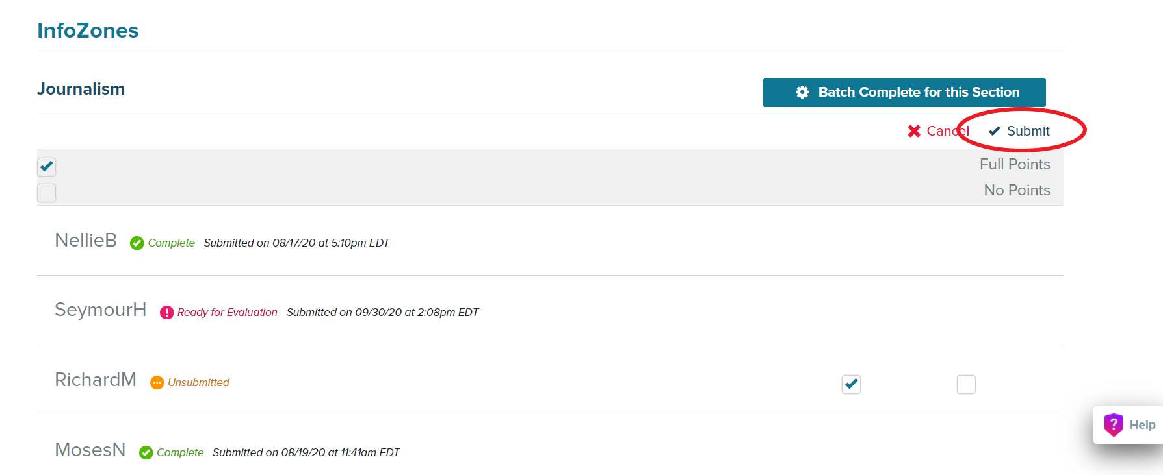Image resolution: width=1163 pixels, height=475 pixels.
Task: Click MosesN's green Complete status icon
Action: coord(146,453)
